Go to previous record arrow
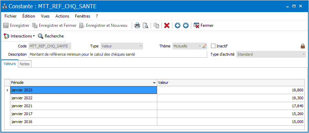Viewport: 309px width, 133px height. coord(178,25)
